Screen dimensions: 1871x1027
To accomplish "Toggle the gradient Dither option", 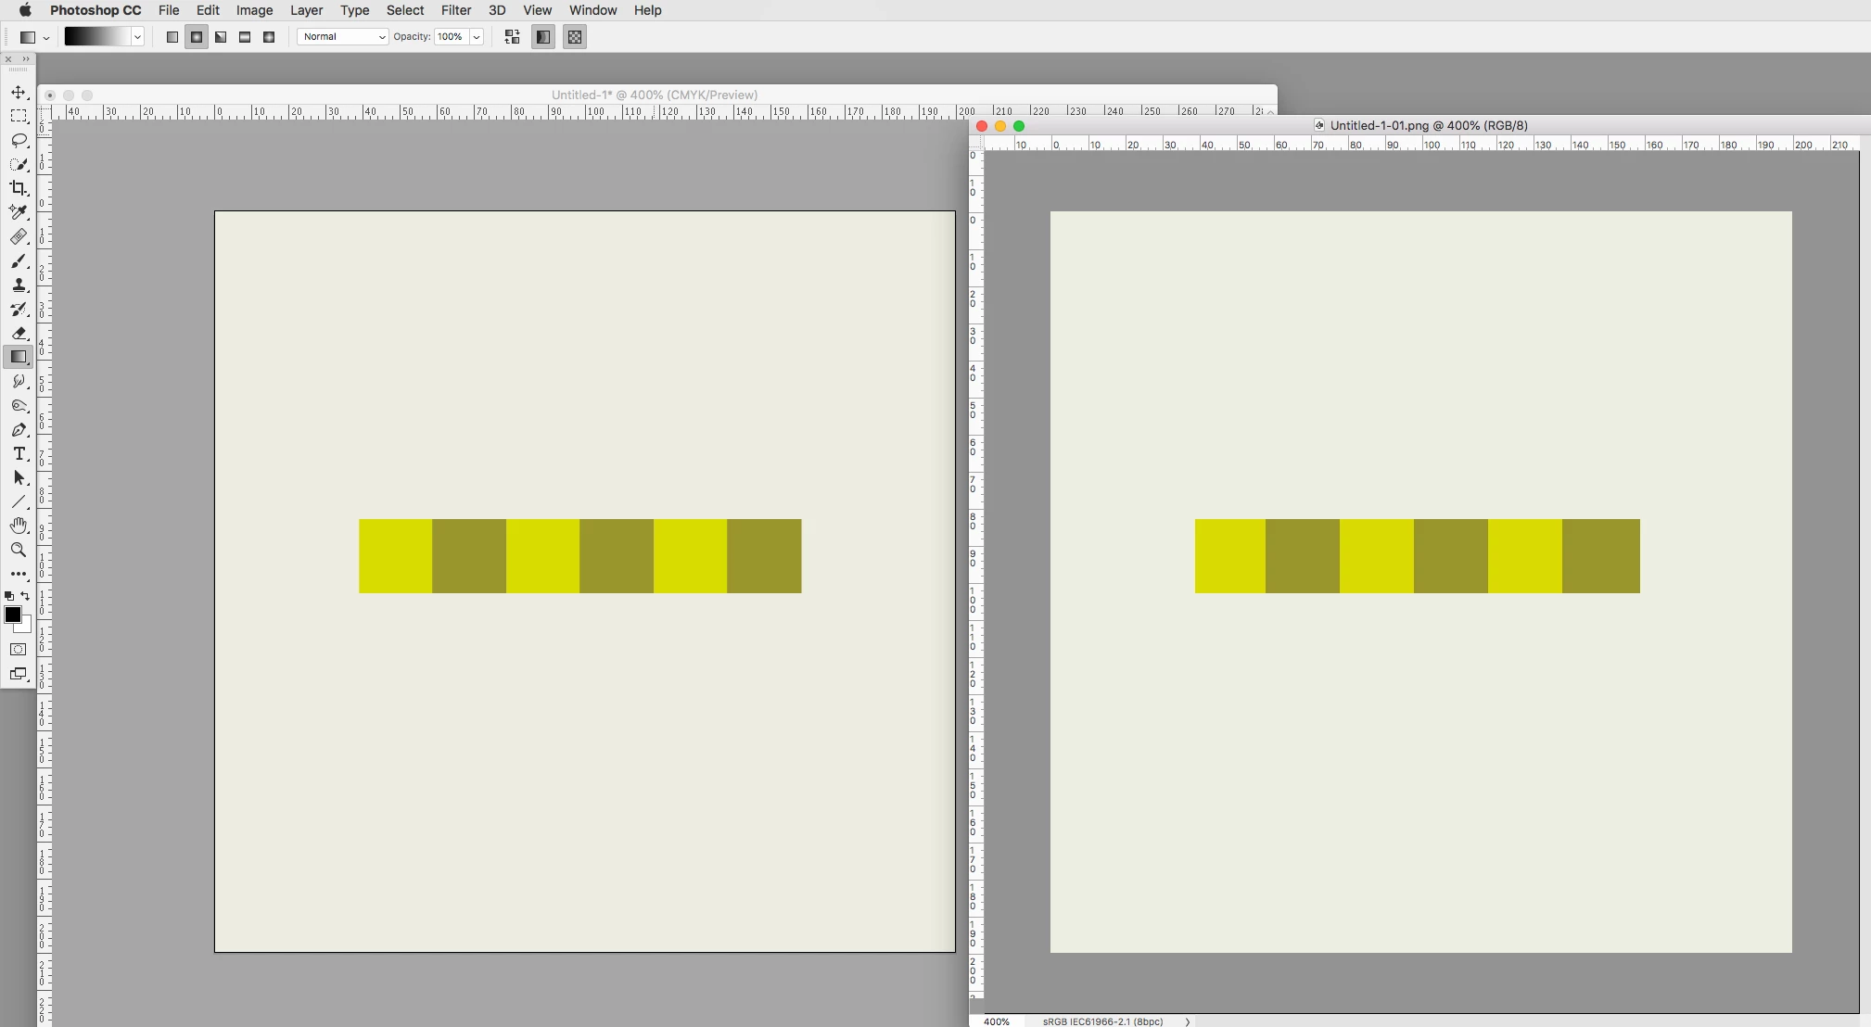I will click(x=543, y=37).
